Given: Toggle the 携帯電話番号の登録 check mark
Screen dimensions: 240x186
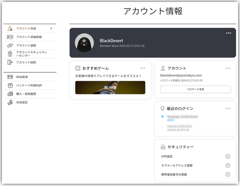Looking at the screenshot, I should [x=228, y=174].
